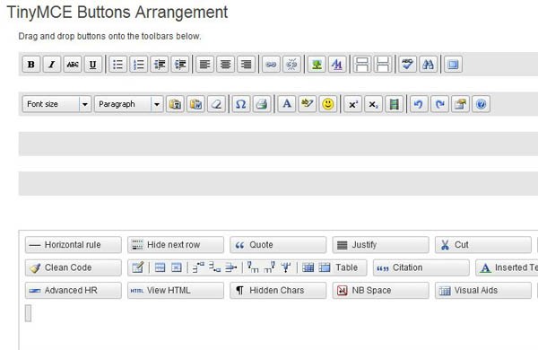Image resolution: width=538 pixels, height=350 pixels.
Task: Click delete row icon in table group
Action: (x=231, y=267)
